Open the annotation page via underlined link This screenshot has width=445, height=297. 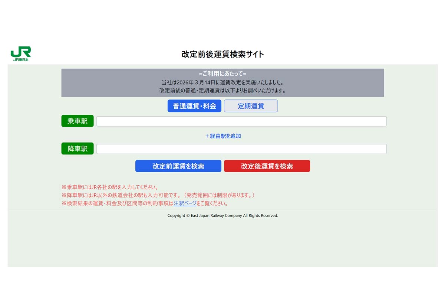[185, 203]
